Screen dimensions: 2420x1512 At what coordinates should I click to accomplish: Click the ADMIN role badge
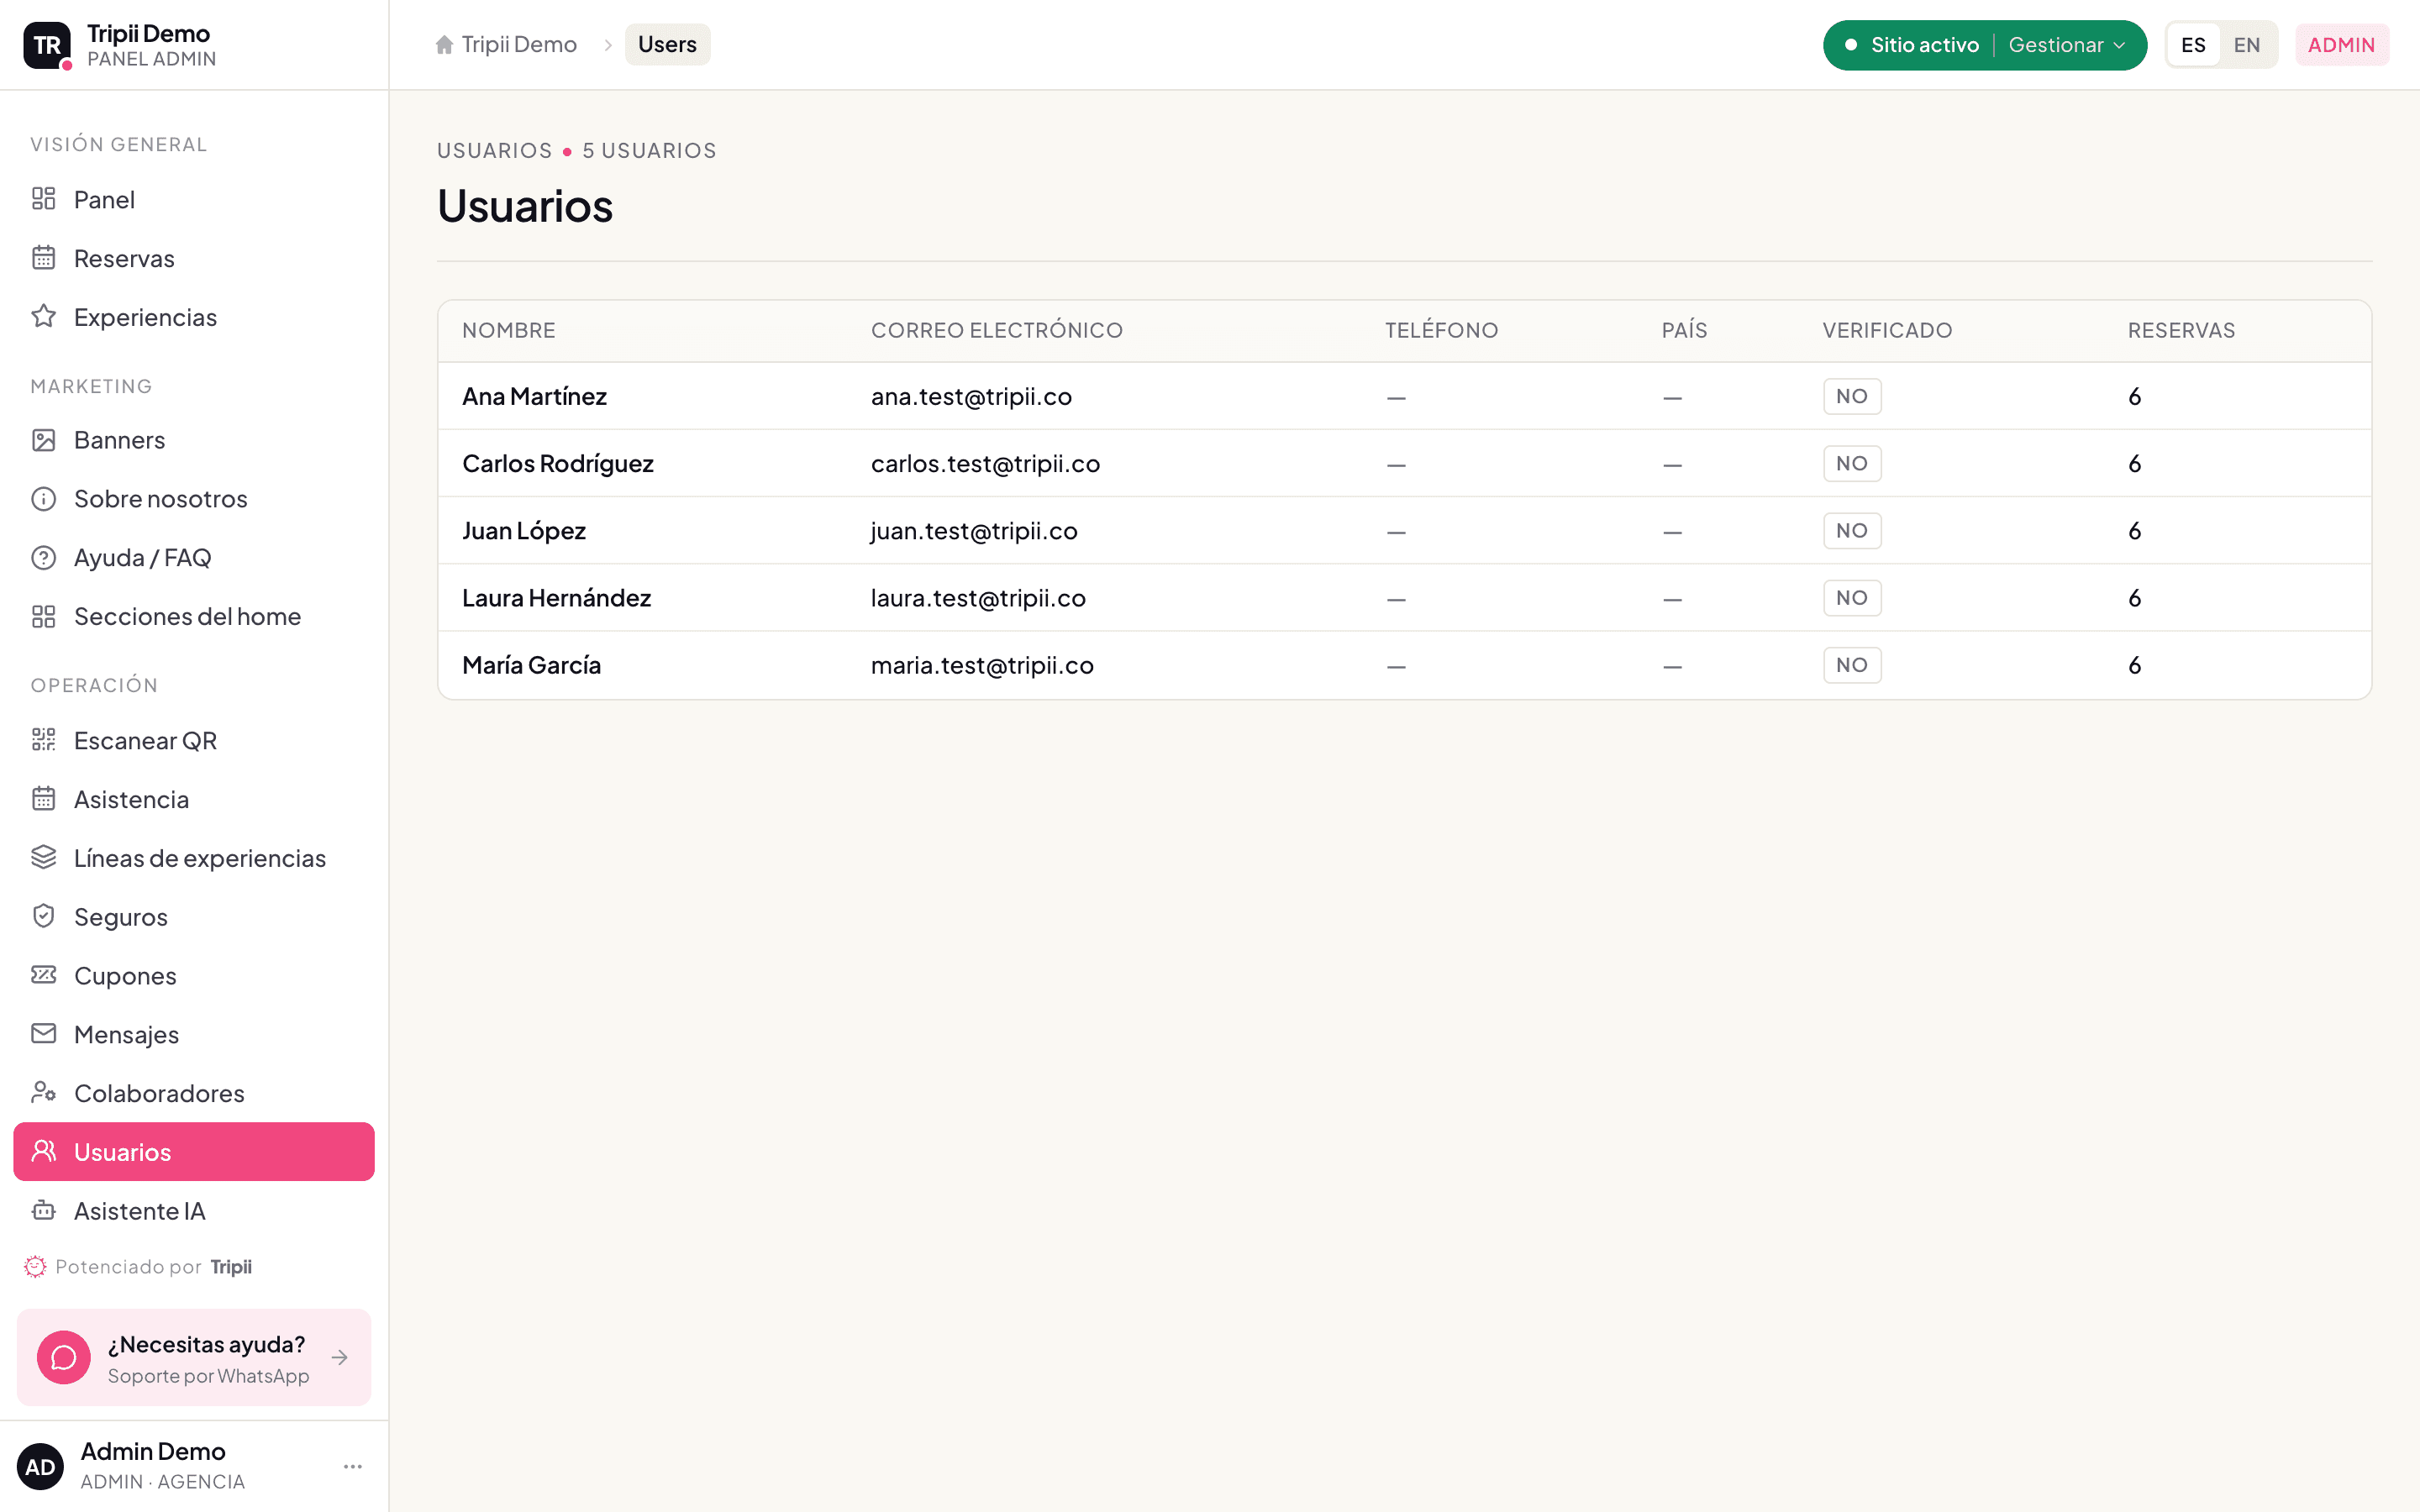[2341, 45]
